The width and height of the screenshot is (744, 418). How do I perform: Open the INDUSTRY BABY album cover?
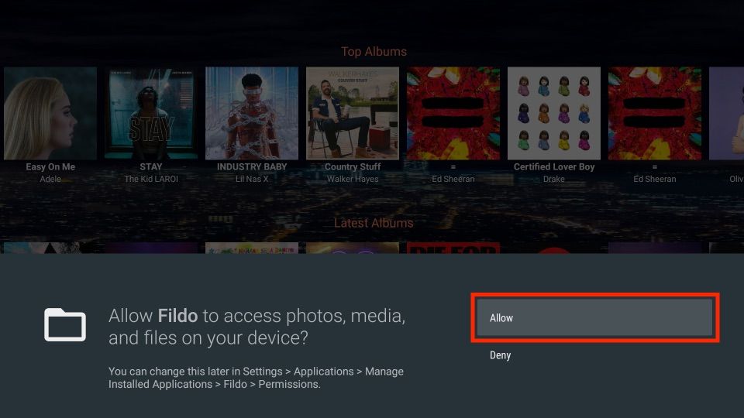[x=252, y=113]
